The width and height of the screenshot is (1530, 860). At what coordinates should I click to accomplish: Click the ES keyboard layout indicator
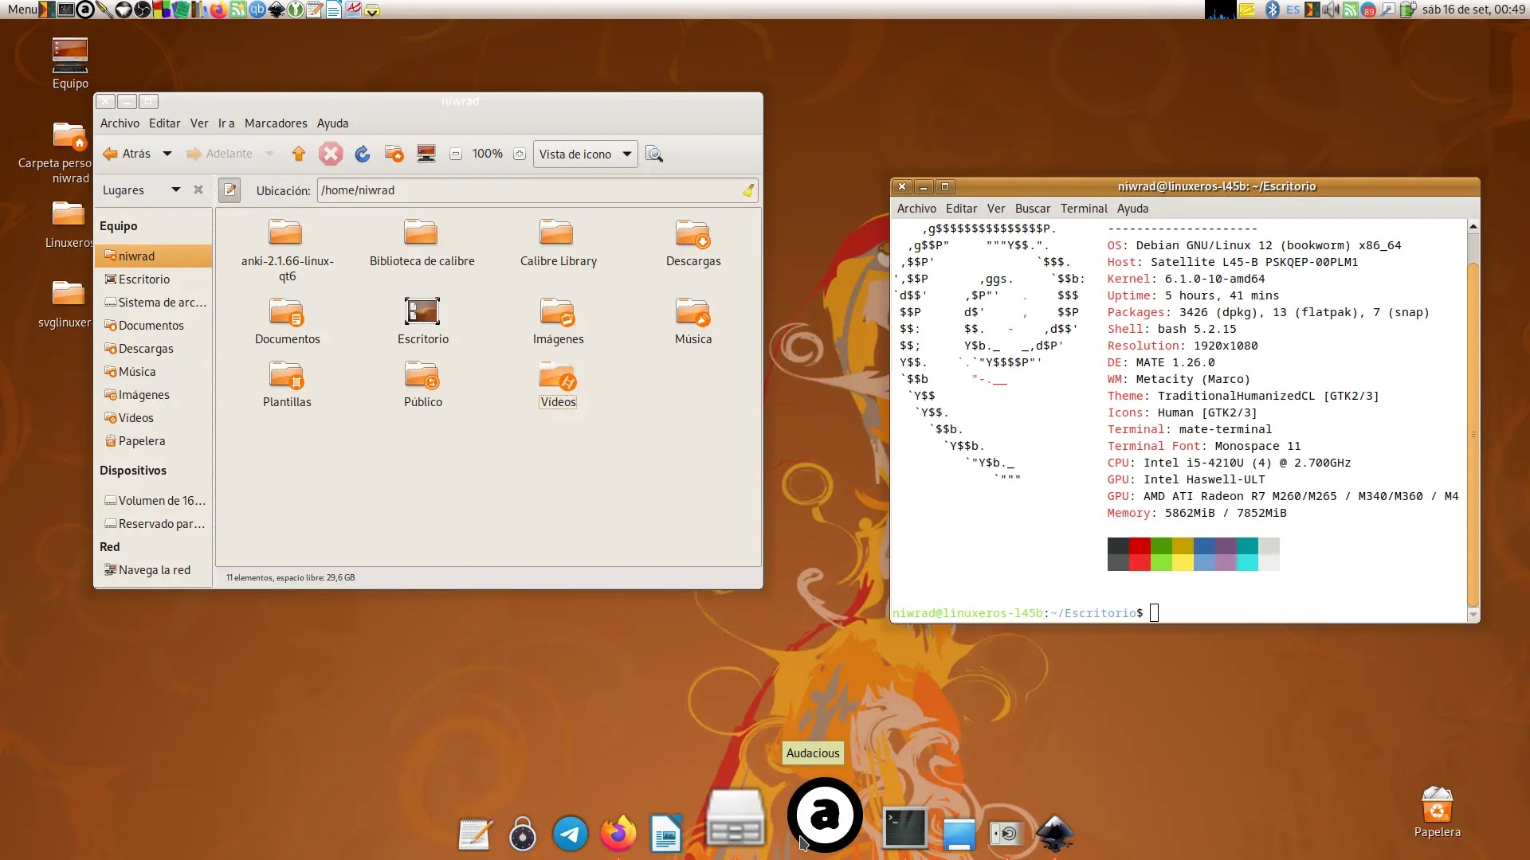1293,10
